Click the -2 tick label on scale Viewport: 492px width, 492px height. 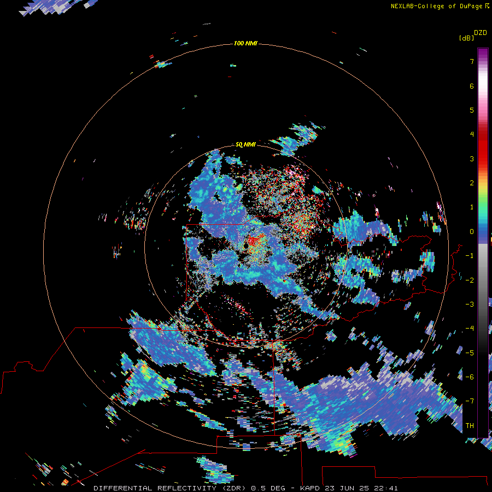click(x=470, y=280)
